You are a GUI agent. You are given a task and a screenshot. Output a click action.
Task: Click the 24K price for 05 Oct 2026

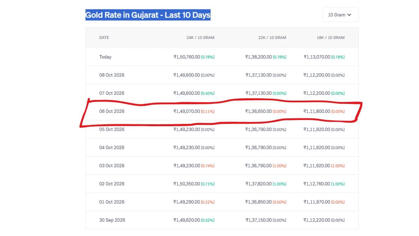coord(187,129)
